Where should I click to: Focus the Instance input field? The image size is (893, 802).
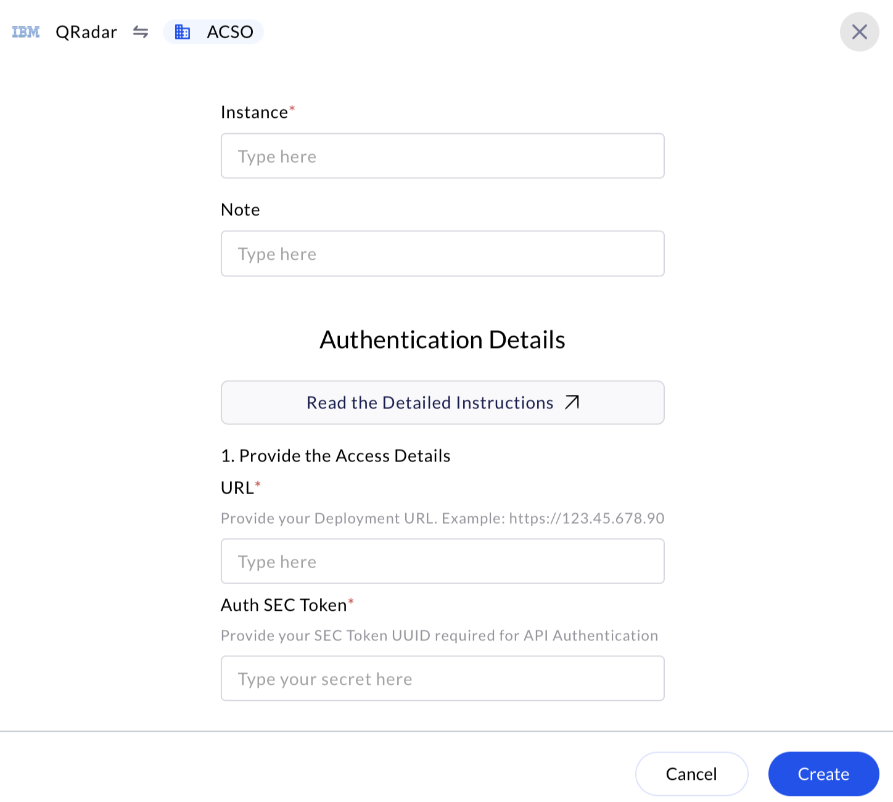(x=443, y=156)
